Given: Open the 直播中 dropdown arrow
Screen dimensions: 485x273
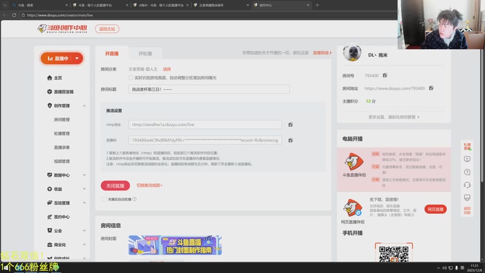Looking at the screenshot, I should coord(77,58).
